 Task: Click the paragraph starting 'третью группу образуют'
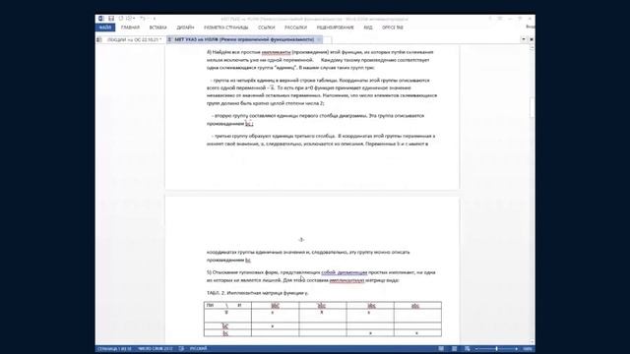321,140
